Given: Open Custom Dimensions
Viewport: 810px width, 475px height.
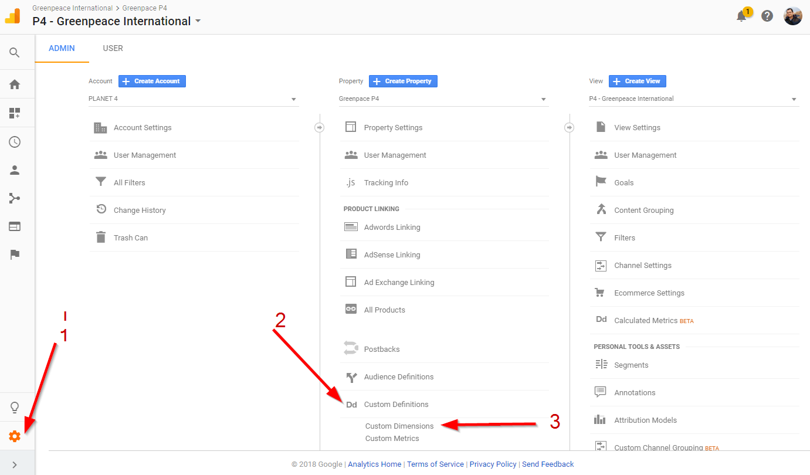Looking at the screenshot, I should point(399,426).
